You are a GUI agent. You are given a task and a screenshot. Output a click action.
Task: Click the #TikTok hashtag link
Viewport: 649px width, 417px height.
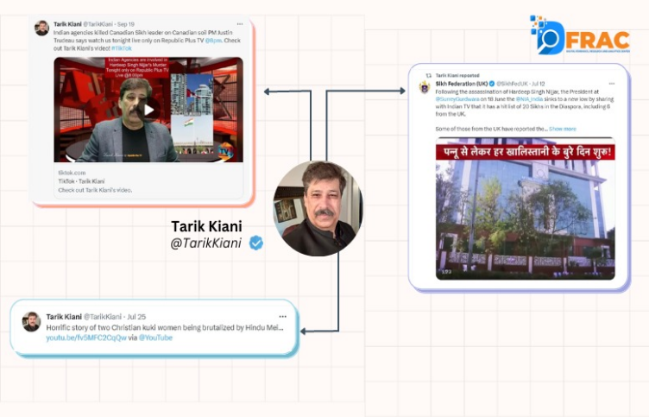coord(122,48)
